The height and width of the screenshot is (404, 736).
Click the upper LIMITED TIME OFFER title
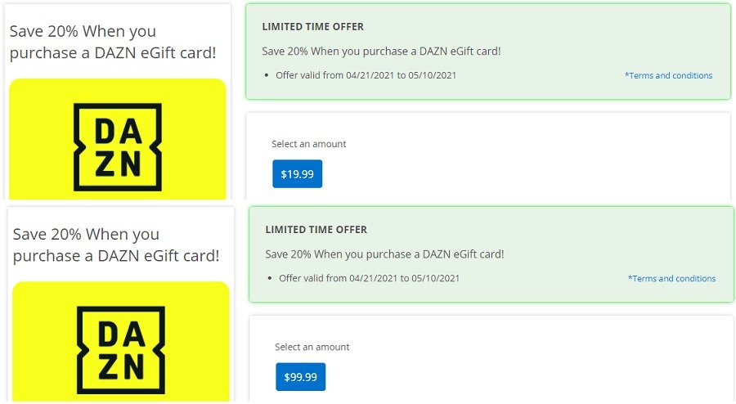point(312,27)
